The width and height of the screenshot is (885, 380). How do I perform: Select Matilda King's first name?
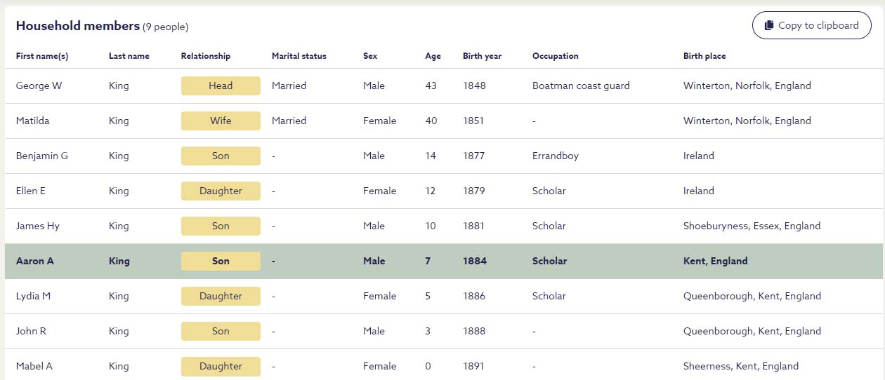coord(32,121)
